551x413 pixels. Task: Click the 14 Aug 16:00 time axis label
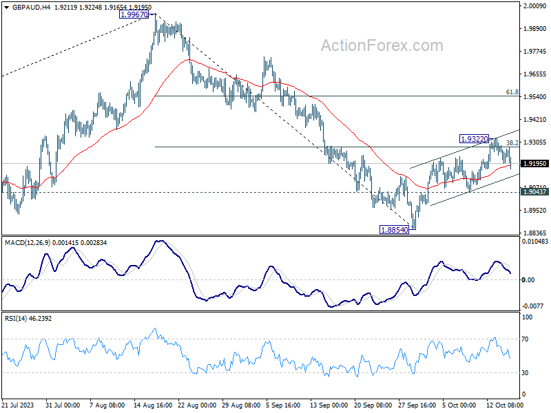click(153, 405)
